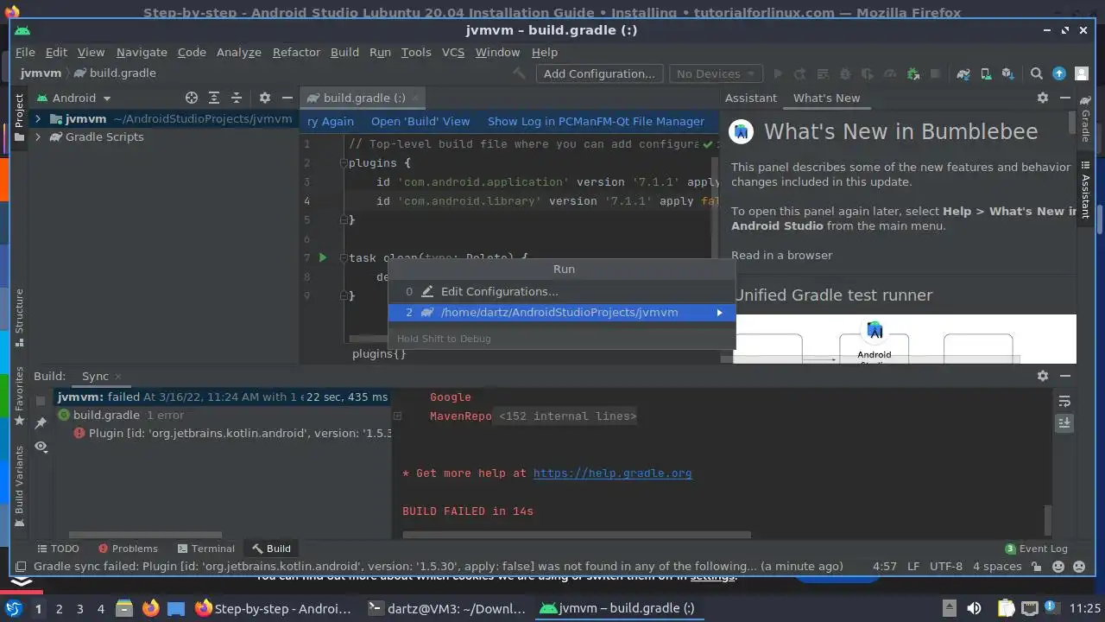Toggle tool window bars icon in status bar
The height and width of the screenshot is (622, 1105).
[21, 567]
